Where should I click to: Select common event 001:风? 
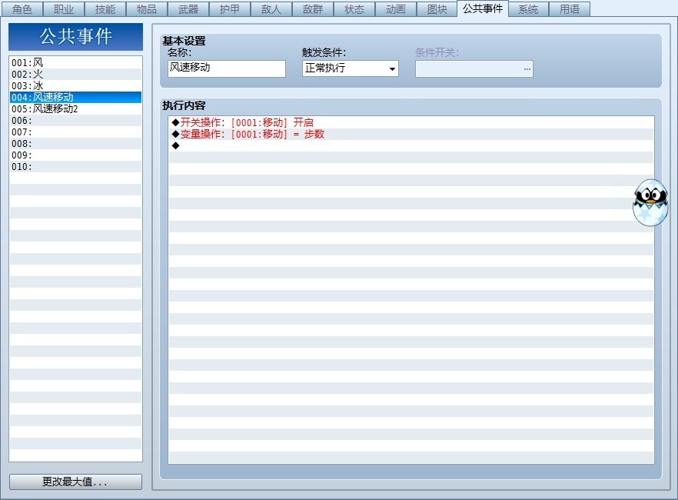coord(75,62)
